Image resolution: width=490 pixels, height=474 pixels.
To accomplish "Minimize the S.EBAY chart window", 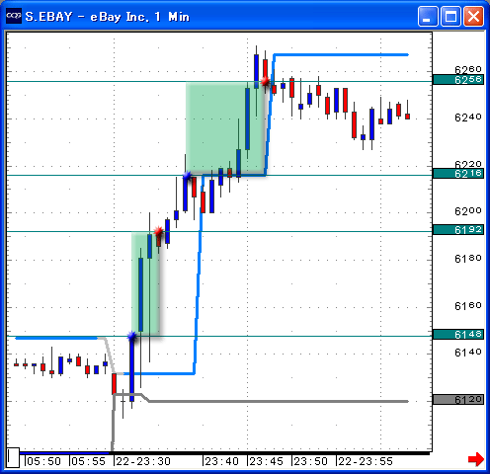I will (x=428, y=16).
